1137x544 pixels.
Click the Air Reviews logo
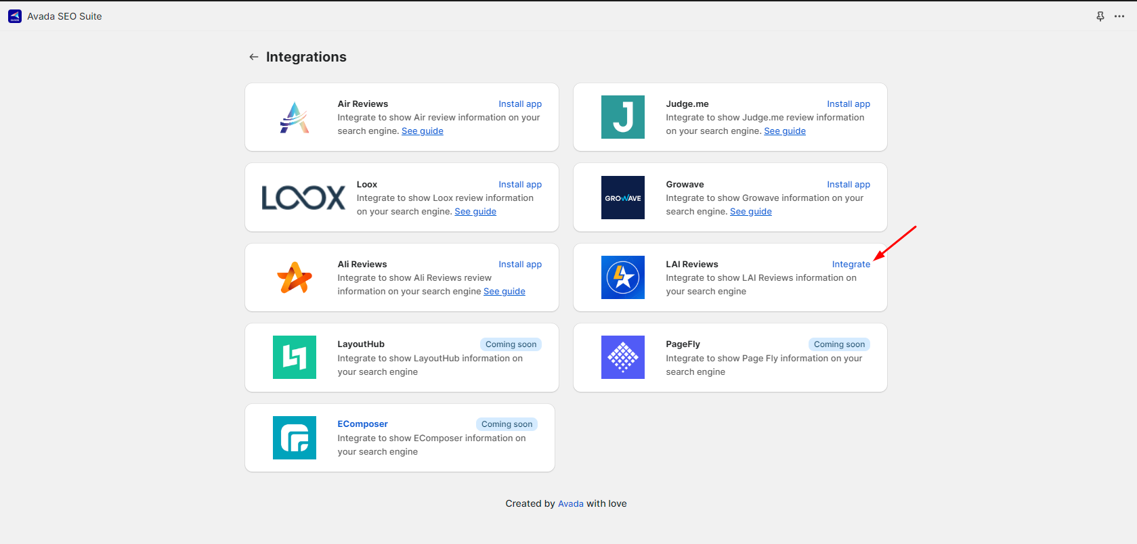click(x=295, y=118)
